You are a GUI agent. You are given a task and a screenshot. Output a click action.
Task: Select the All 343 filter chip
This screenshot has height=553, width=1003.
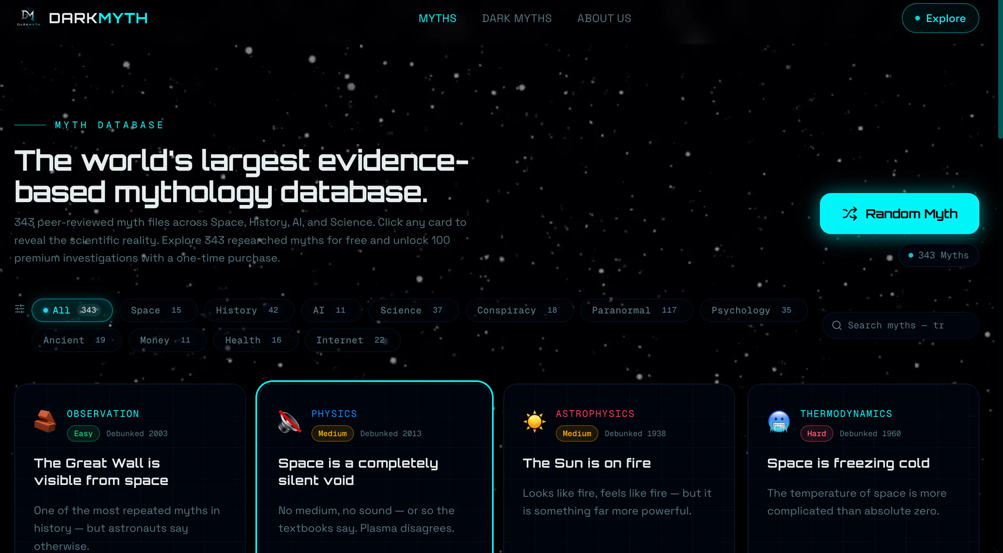coord(72,310)
